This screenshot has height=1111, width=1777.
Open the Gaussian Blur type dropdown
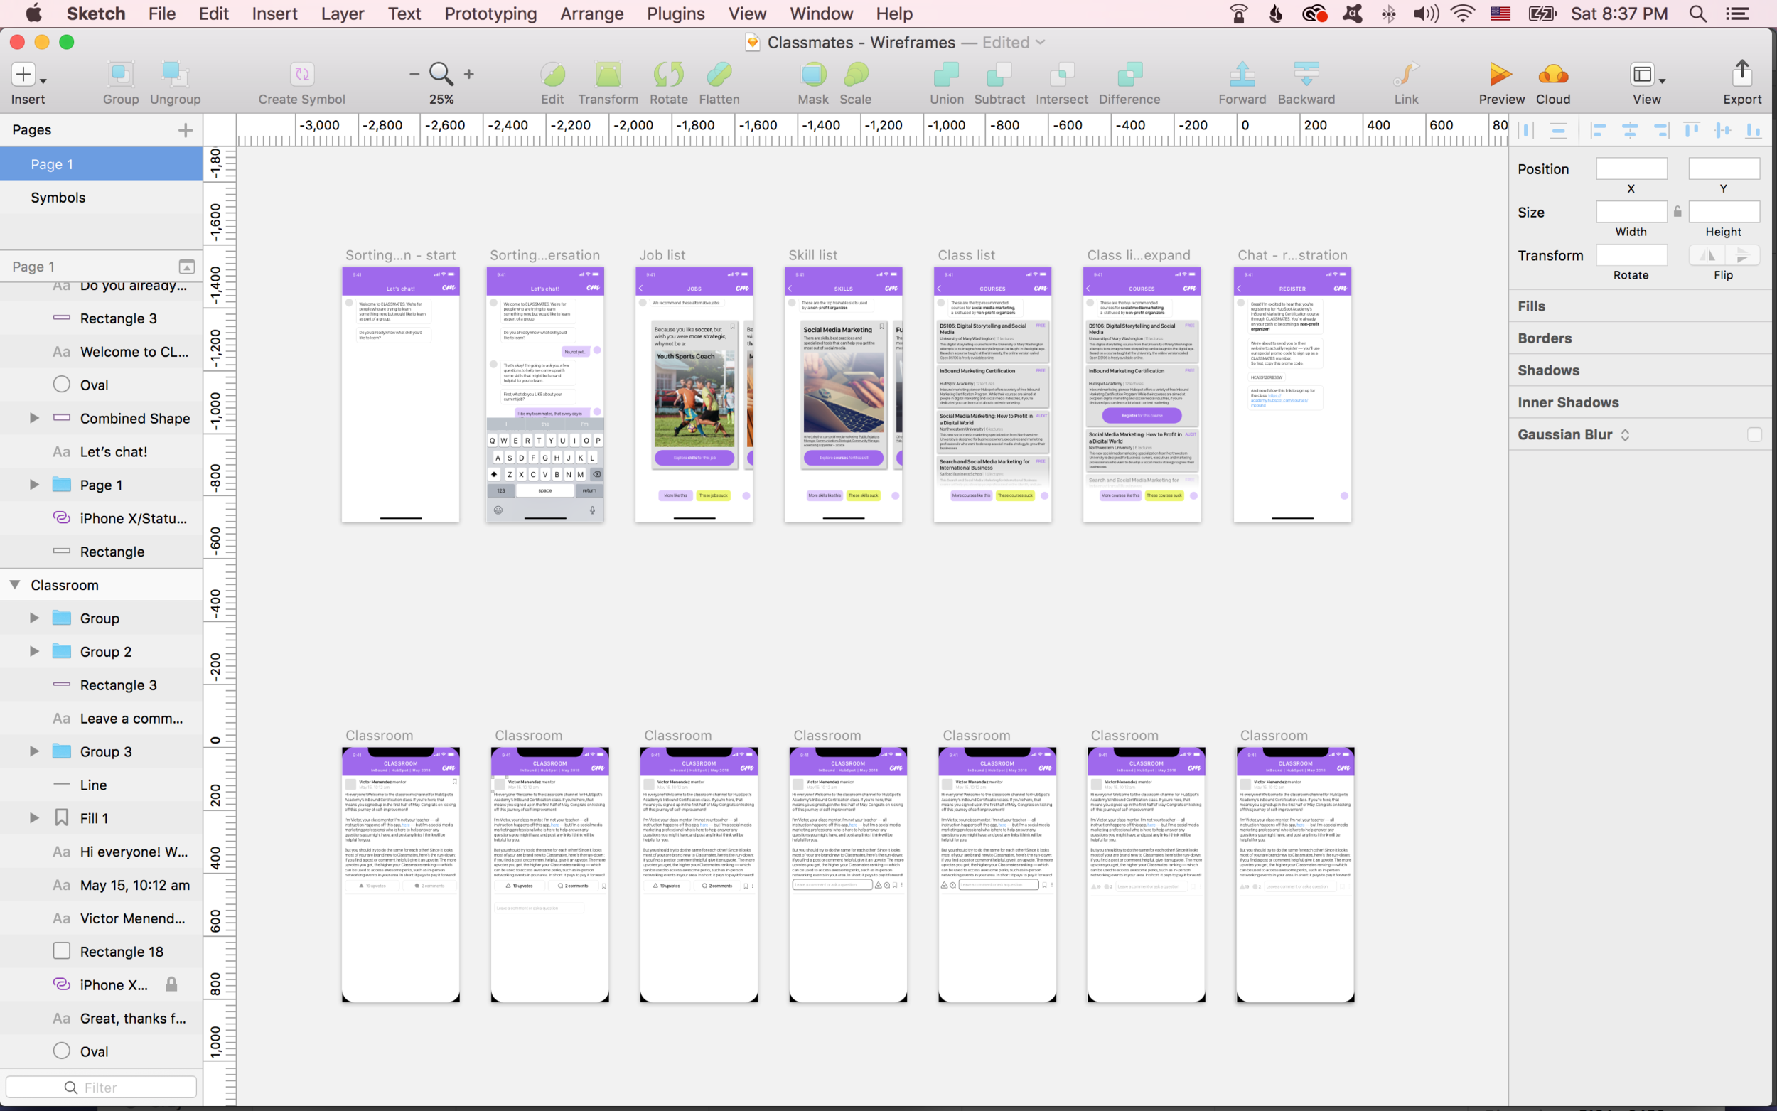pyautogui.click(x=1625, y=434)
